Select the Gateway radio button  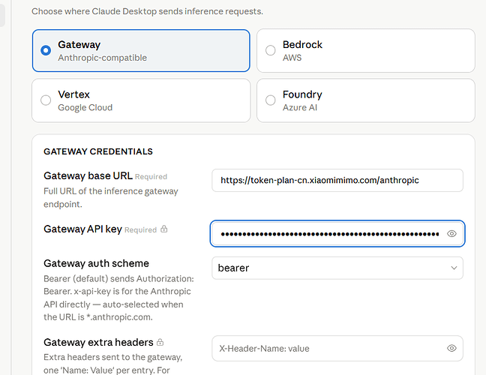click(x=46, y=50)
